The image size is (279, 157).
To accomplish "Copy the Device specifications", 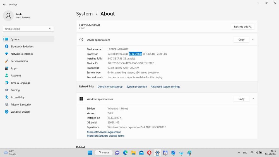I will [x=241, y=40].
